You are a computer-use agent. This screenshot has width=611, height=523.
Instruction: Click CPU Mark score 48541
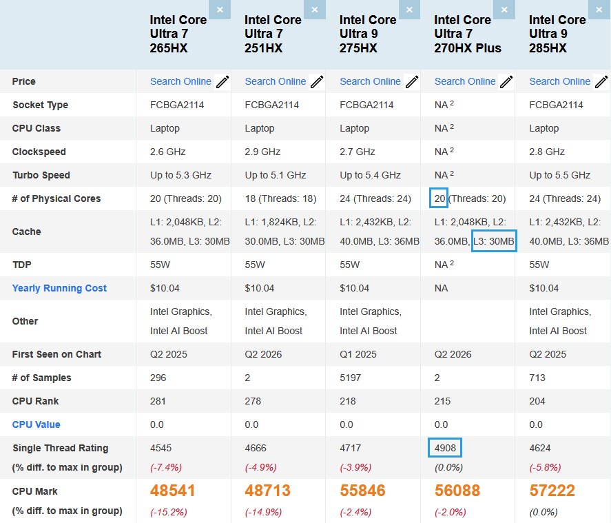[x=172, y=491]
